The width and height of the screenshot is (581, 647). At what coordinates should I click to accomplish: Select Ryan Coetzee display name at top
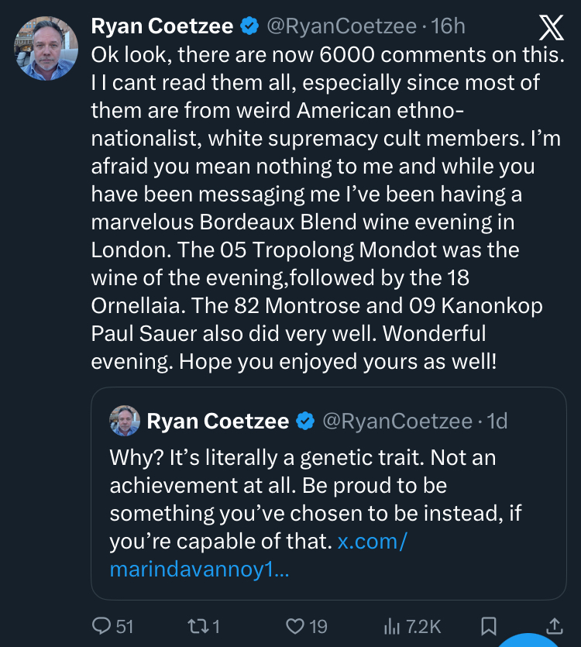163,26
